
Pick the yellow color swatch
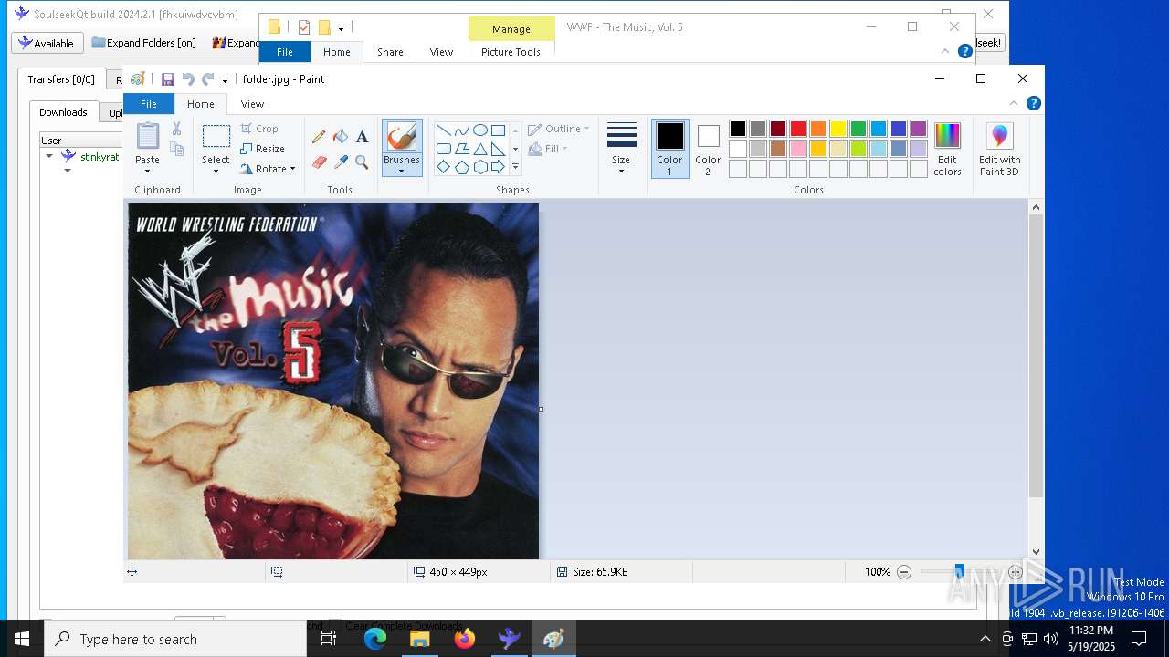point(838,129)
